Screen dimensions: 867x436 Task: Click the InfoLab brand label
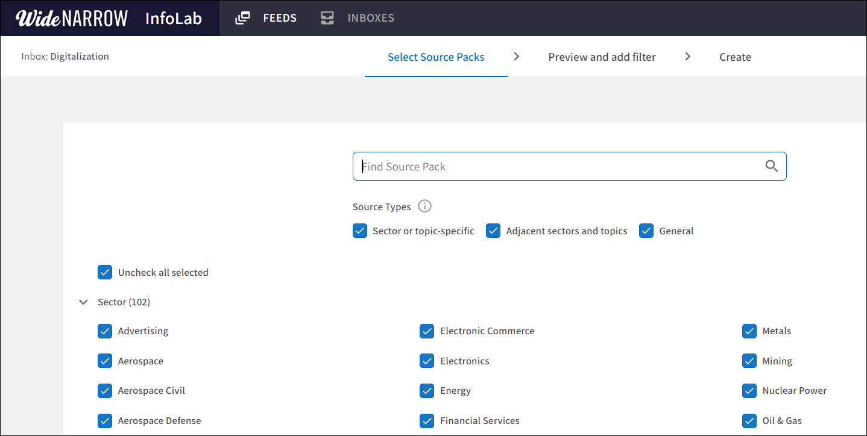(x=174, y=18)
